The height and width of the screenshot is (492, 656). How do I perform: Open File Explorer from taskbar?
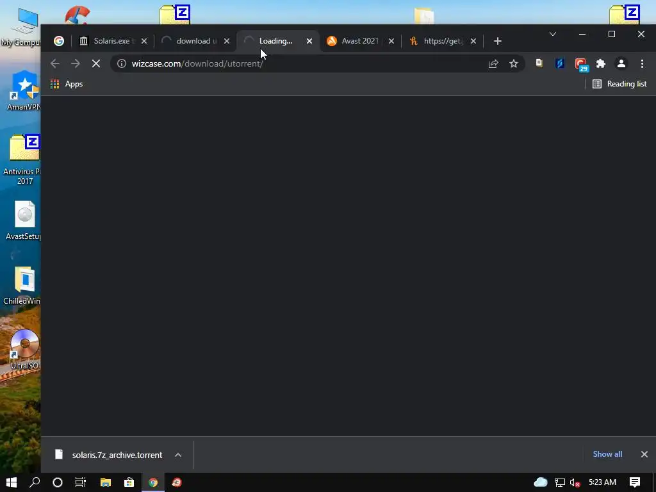[x=106, y=482]
